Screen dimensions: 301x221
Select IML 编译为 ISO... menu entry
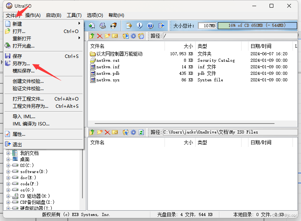[x=44, y=124]
